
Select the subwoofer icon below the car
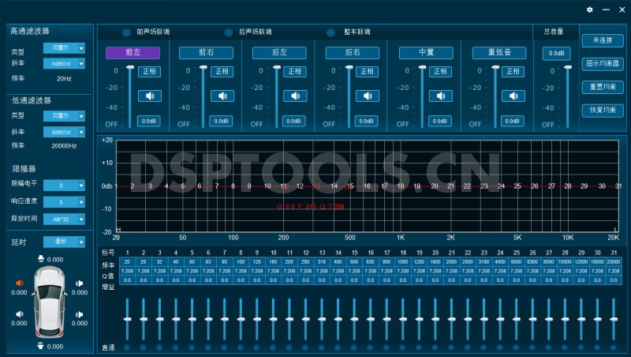pos(40,346)
